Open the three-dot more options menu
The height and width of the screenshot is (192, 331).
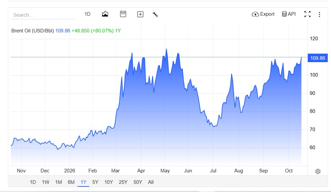pos(320,14)
